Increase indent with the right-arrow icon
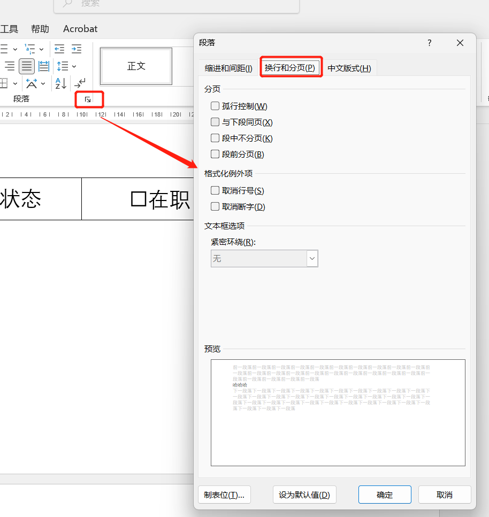Image resolution: width=489 pixels, height=517 pixels. [77, 49]
